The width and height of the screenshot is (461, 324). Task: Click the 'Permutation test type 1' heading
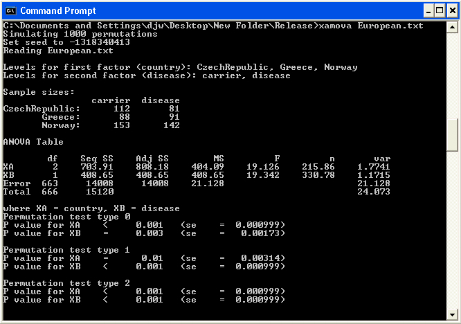point(66,250)
